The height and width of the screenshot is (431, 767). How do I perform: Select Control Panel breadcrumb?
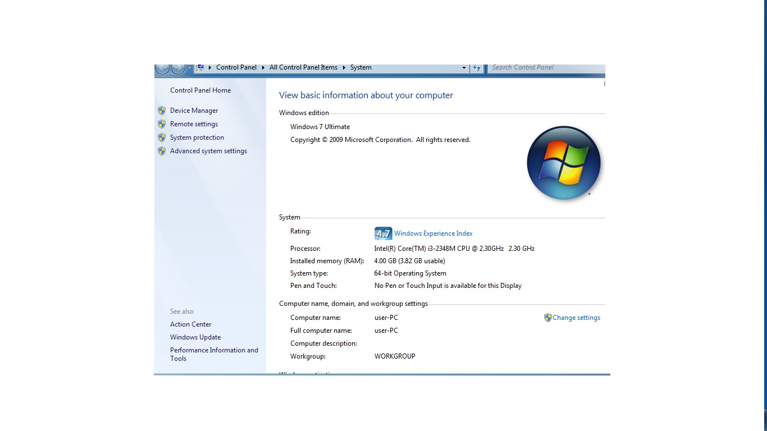click(236, 67)
